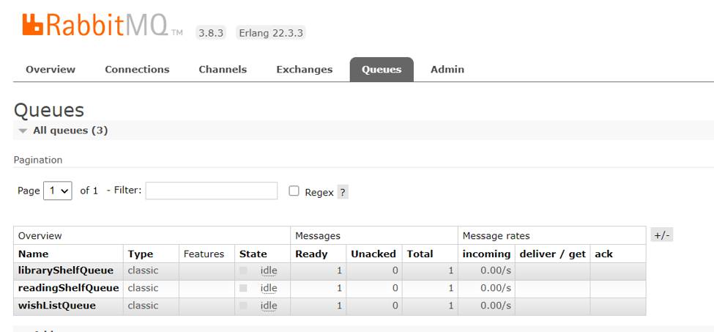This screenshot has height=332, width=714.
Task: Go to the Exchanges tab
Action: (x=304, y=70)
